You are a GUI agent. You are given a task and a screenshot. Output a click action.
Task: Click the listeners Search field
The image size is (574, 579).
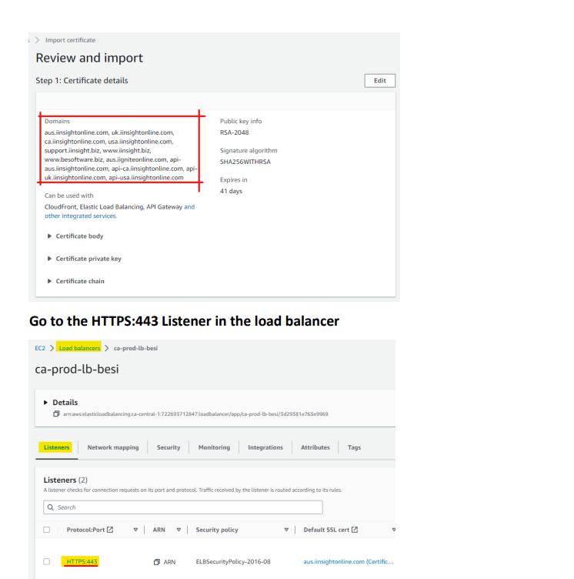[183, 507]
